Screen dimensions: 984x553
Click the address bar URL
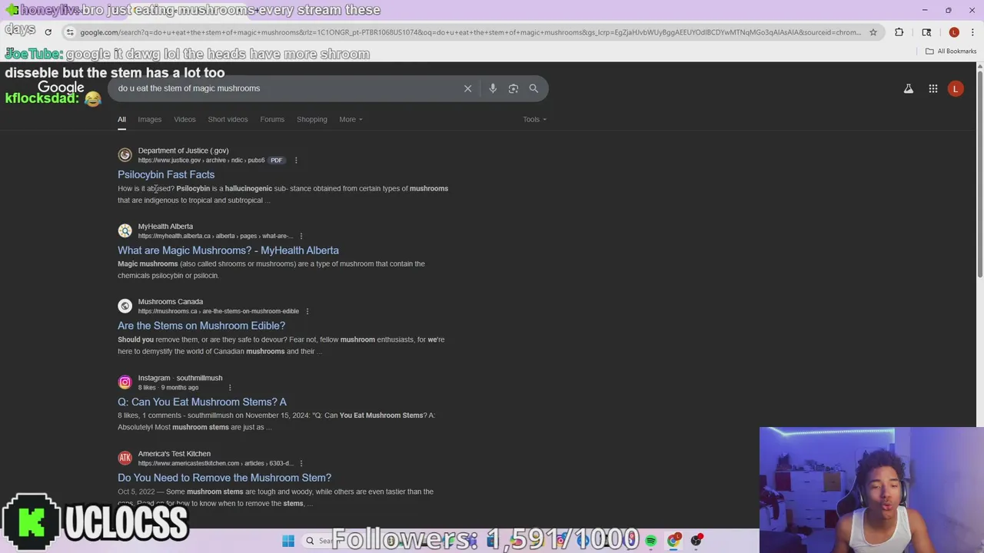coord(470,32)
